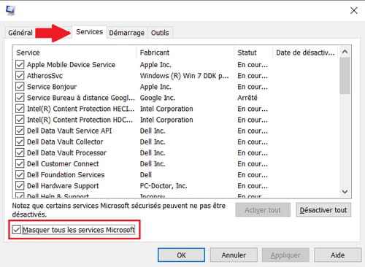
Task: Open the Outils tab
Action: pos(160,33)
